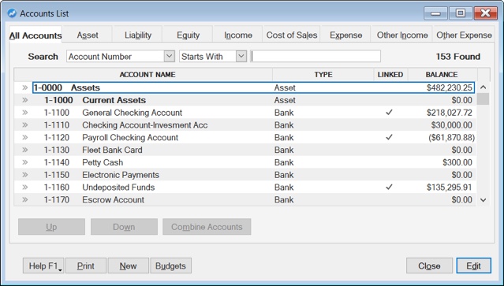The height and width of the screenshot is (286, 504).
Task: Select the 1-1000 Current Assets row
Action: pos(245,100)
